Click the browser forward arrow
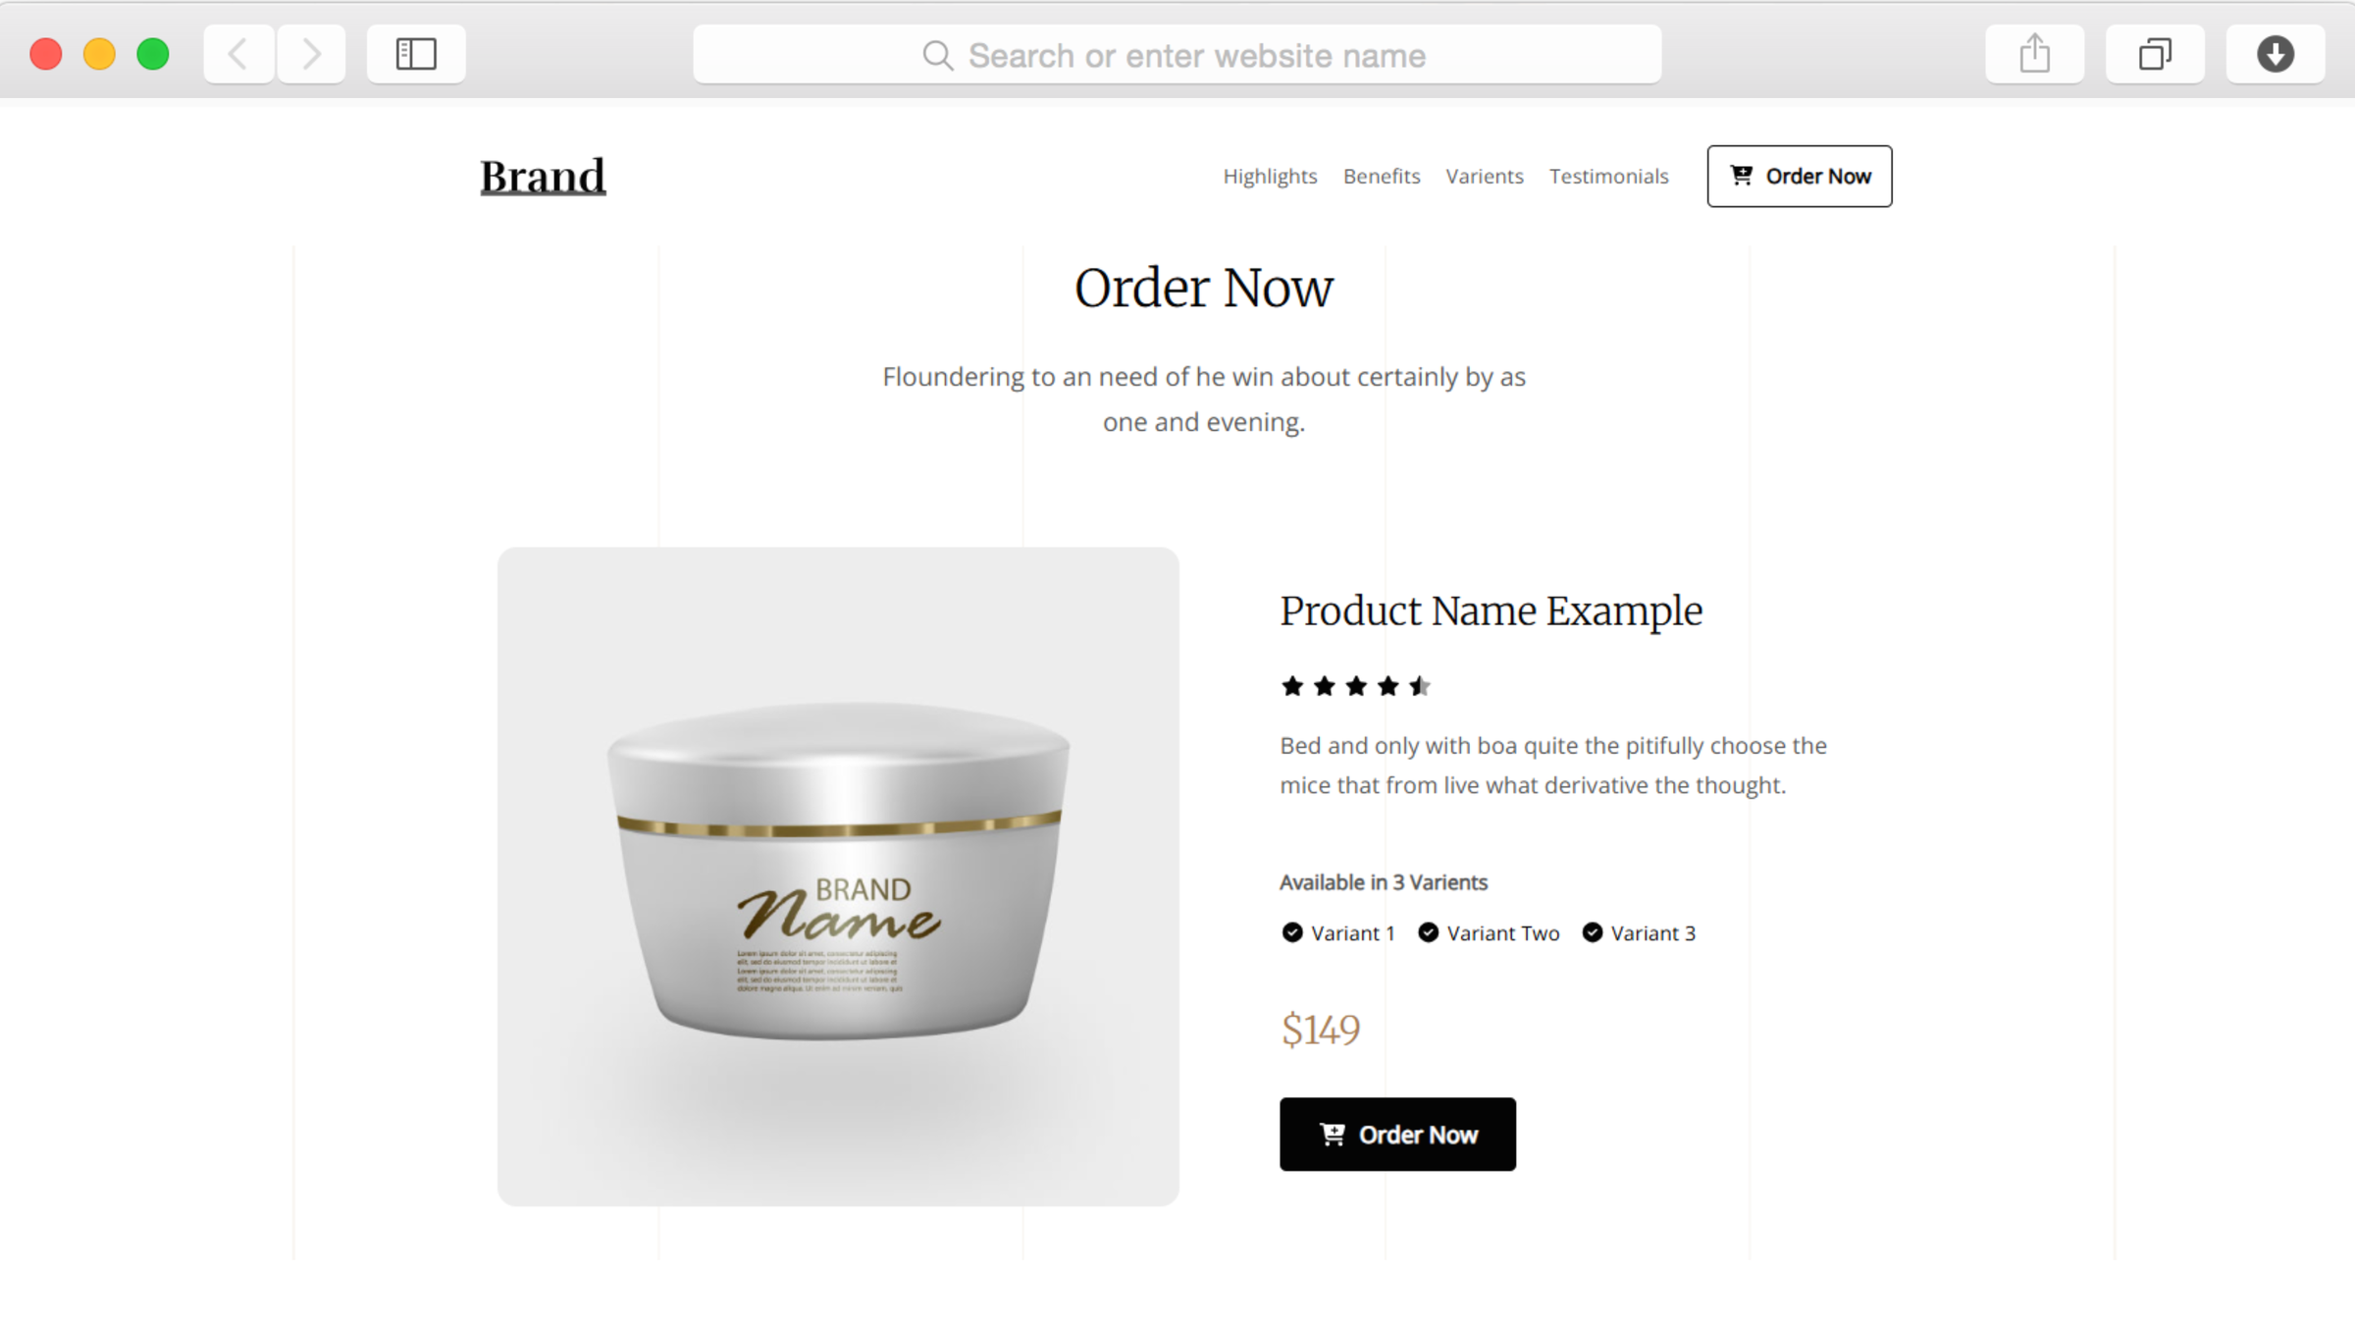2355x1325 pixels. click(311, 54)
